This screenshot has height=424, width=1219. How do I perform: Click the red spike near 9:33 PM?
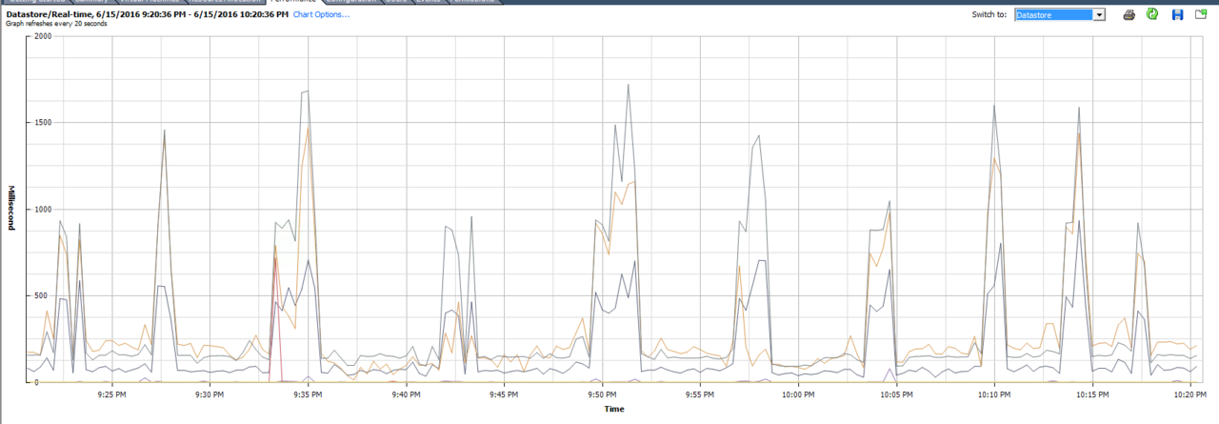[x=275, y=258]
